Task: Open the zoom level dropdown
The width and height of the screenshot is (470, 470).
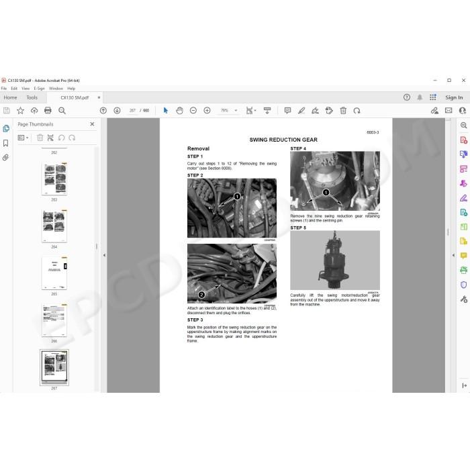Action: pos(236,111)
